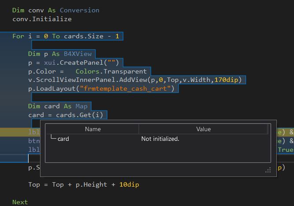Click the Next keyword

point(20,202)
